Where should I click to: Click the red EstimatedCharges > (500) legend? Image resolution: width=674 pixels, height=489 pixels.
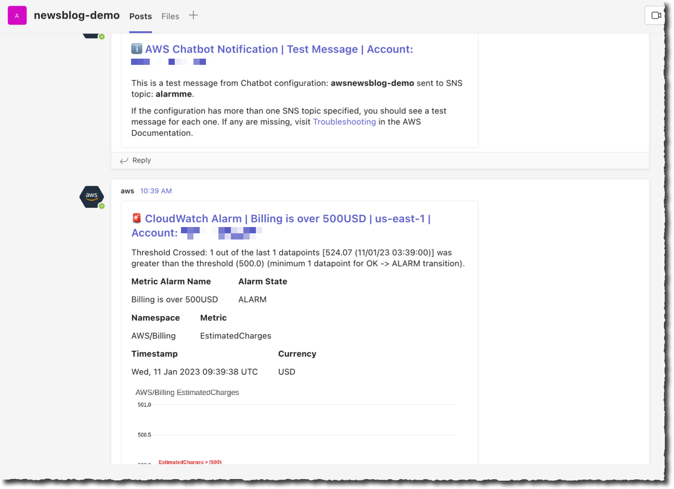coord(190,462)
